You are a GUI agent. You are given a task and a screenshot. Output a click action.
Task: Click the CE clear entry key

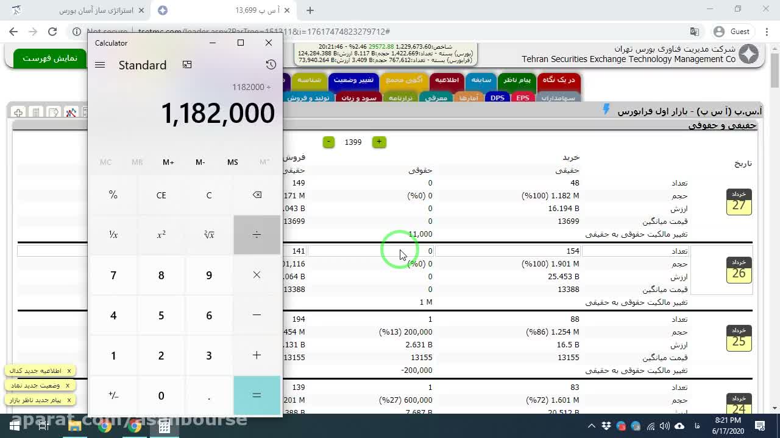[x=161, y=195]
